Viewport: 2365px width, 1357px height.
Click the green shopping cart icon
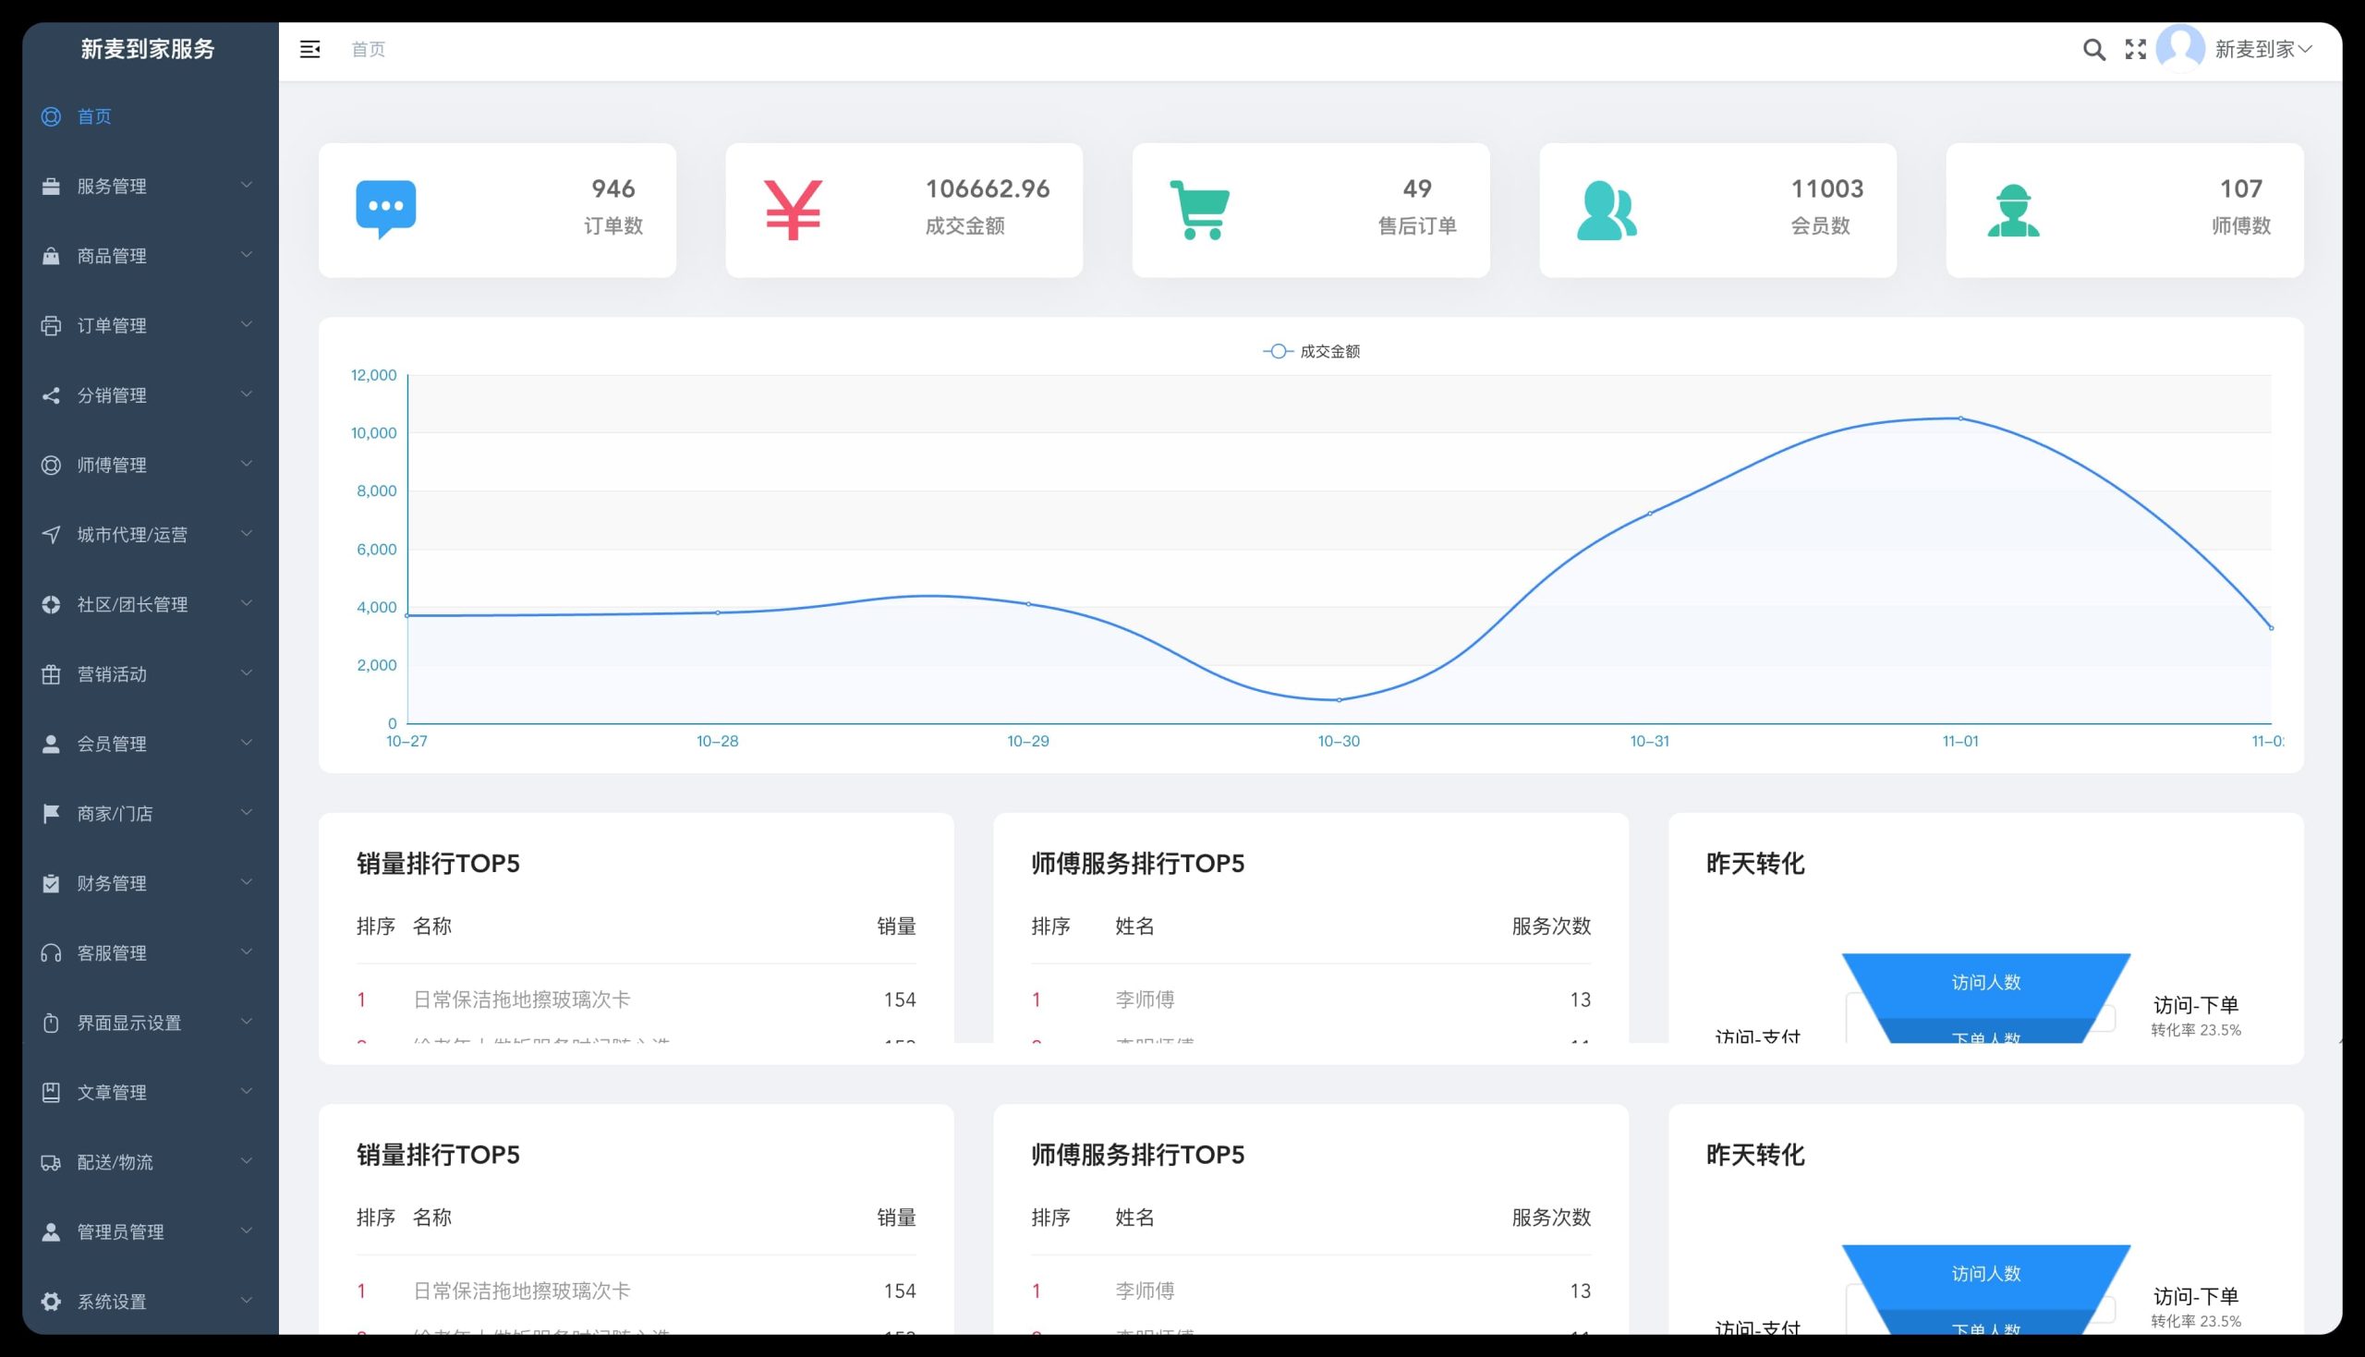(1199, 210)
